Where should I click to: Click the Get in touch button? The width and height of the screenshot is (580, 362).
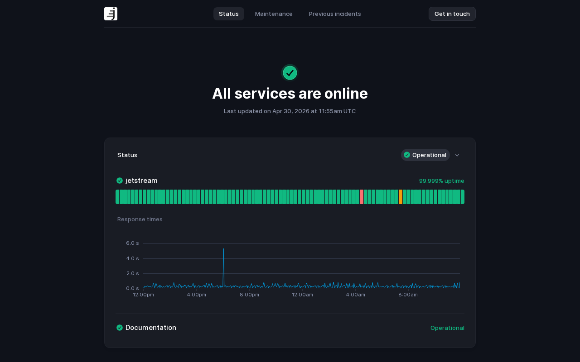[452, 14]
